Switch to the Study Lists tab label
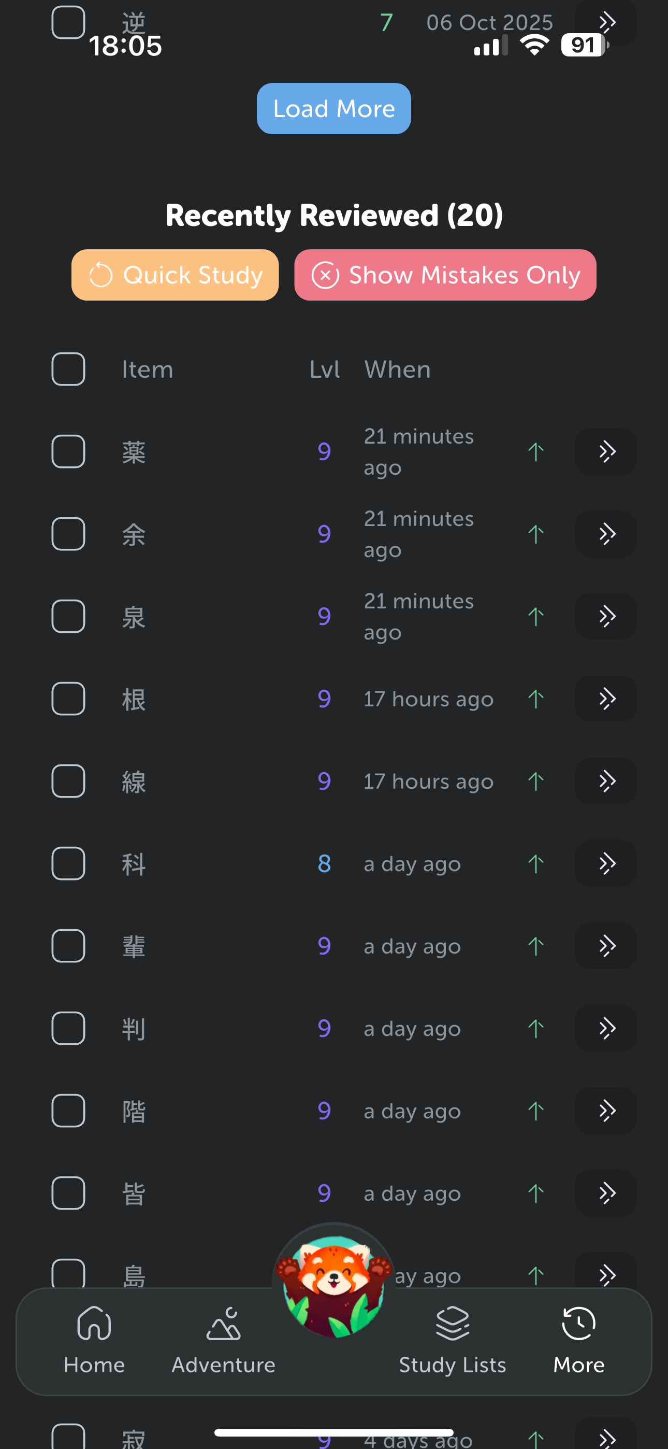Image resolution: width=668 pixels, height=1449 pixels. pos(452,1365)
